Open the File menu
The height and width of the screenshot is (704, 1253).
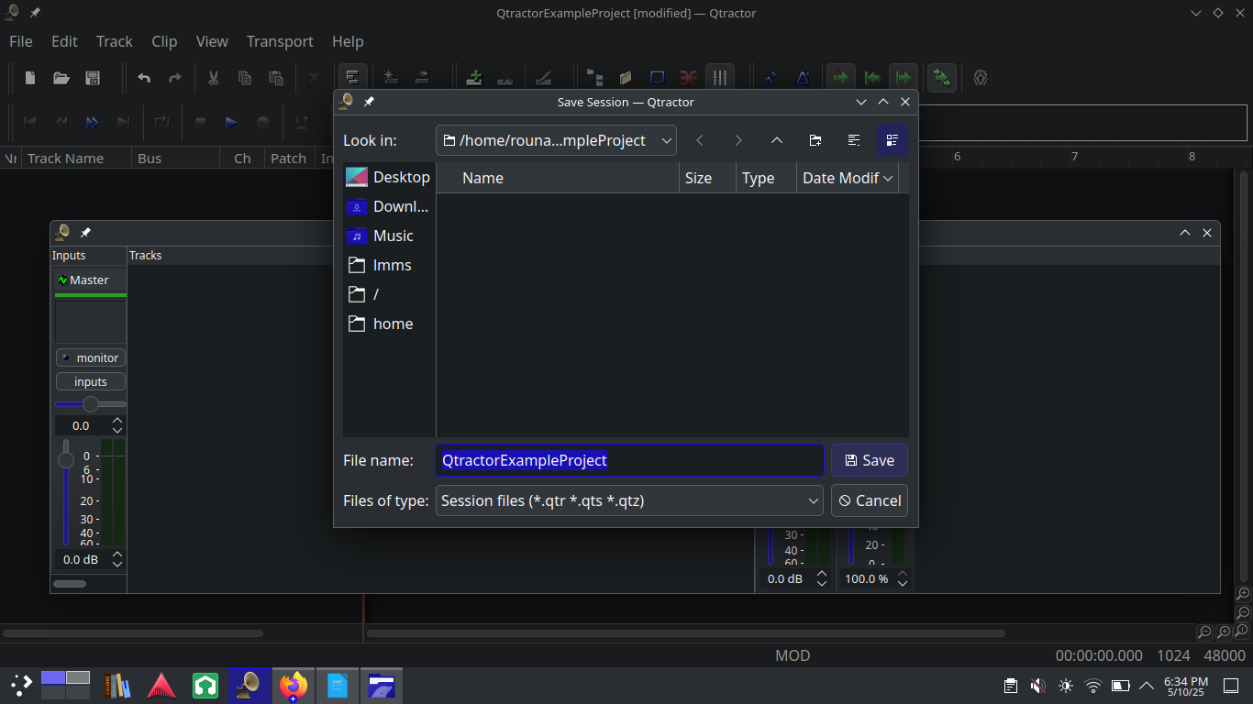tap(21, 41)
